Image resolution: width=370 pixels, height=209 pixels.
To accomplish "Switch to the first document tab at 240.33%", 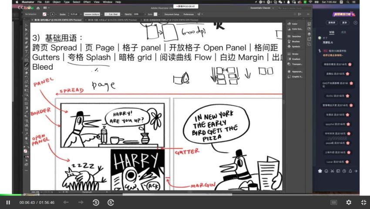I will pos(58,20).
